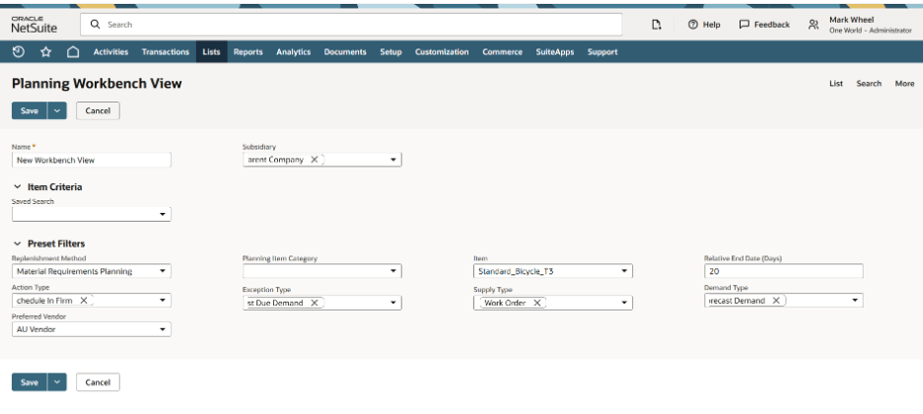923x414 pixels.
Task: Open the Exception Type dropdown
Action: 393,303
